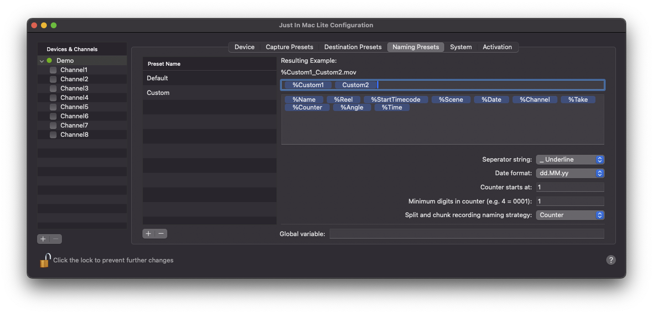Screen dimensions: 653x314
Task: Select the %Channel token
Action: (534, 99)
